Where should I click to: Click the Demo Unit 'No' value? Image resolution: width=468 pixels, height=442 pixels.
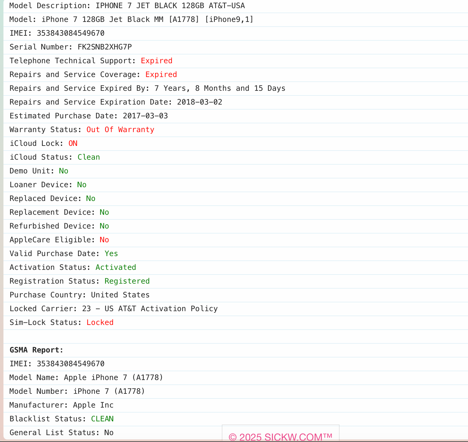64,171
